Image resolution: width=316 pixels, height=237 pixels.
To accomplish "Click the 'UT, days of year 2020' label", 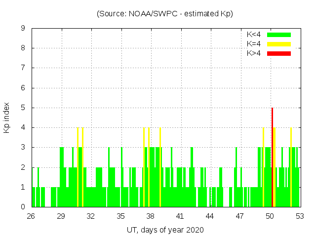I will point(165,230).
